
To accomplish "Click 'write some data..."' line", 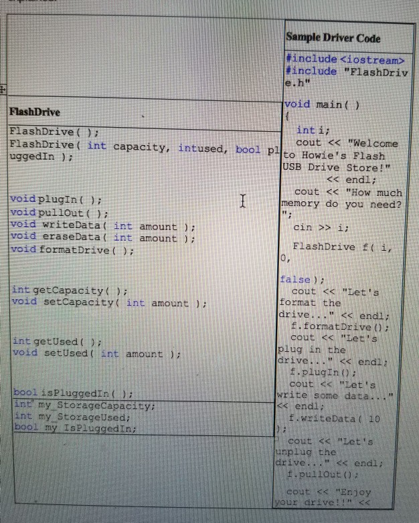I will tap(335, 396).
